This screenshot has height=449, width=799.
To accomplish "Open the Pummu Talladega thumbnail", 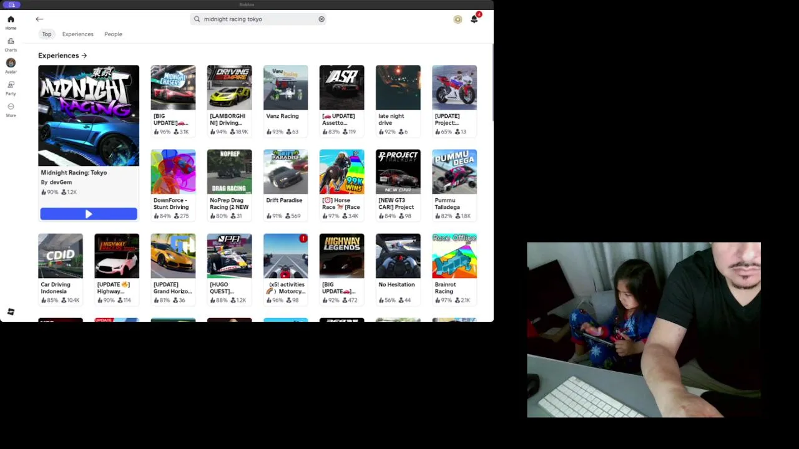I will pyautogui.click(x=454, y=171).
